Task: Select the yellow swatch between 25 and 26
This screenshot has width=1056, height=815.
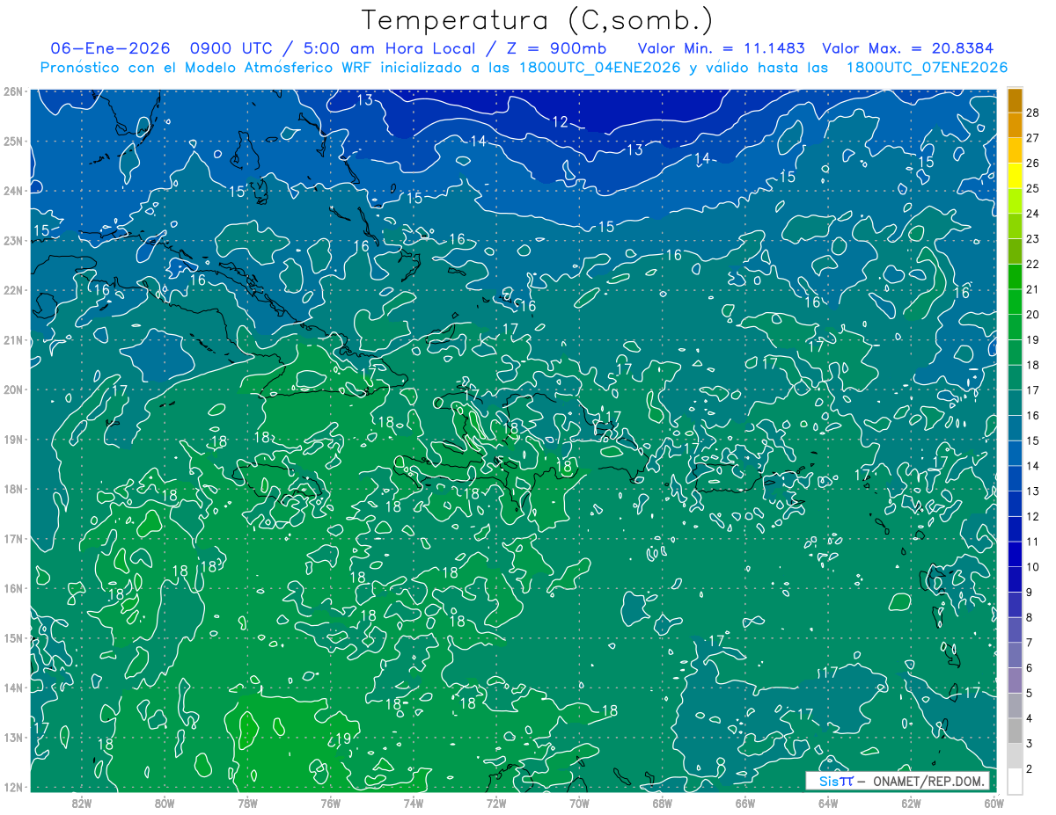Action: coord(1014,175)
